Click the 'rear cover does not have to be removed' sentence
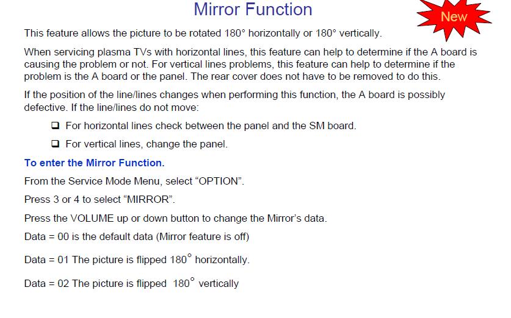Image resolution: width=511 pixels, height=318 pixels. [330, 76]
